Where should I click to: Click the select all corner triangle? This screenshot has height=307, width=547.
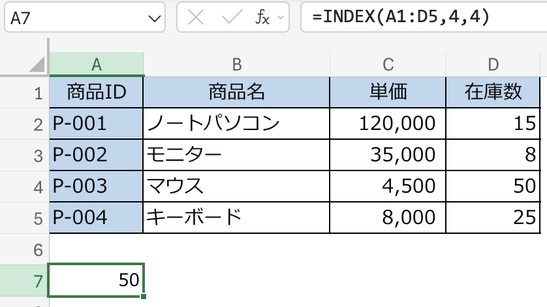point(37,64)
